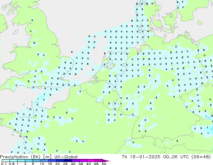The height and width of the screenshot is (165, 213).
Task: Click the legend value '45'
Action: coord(96,164)
